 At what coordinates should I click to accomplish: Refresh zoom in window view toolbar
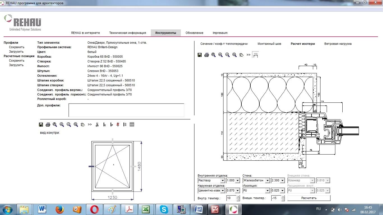tap(76, 124)
